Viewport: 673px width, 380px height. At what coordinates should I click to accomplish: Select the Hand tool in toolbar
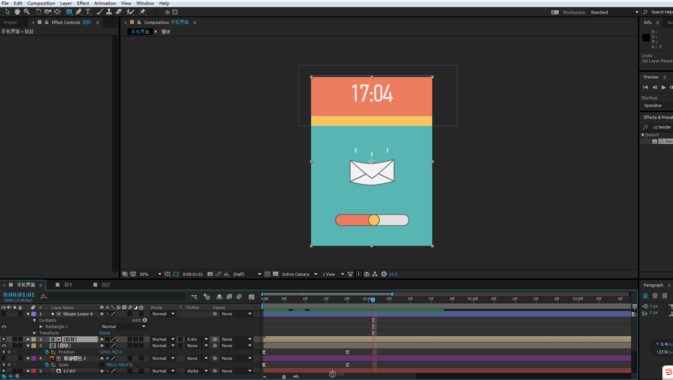[17, 12]
